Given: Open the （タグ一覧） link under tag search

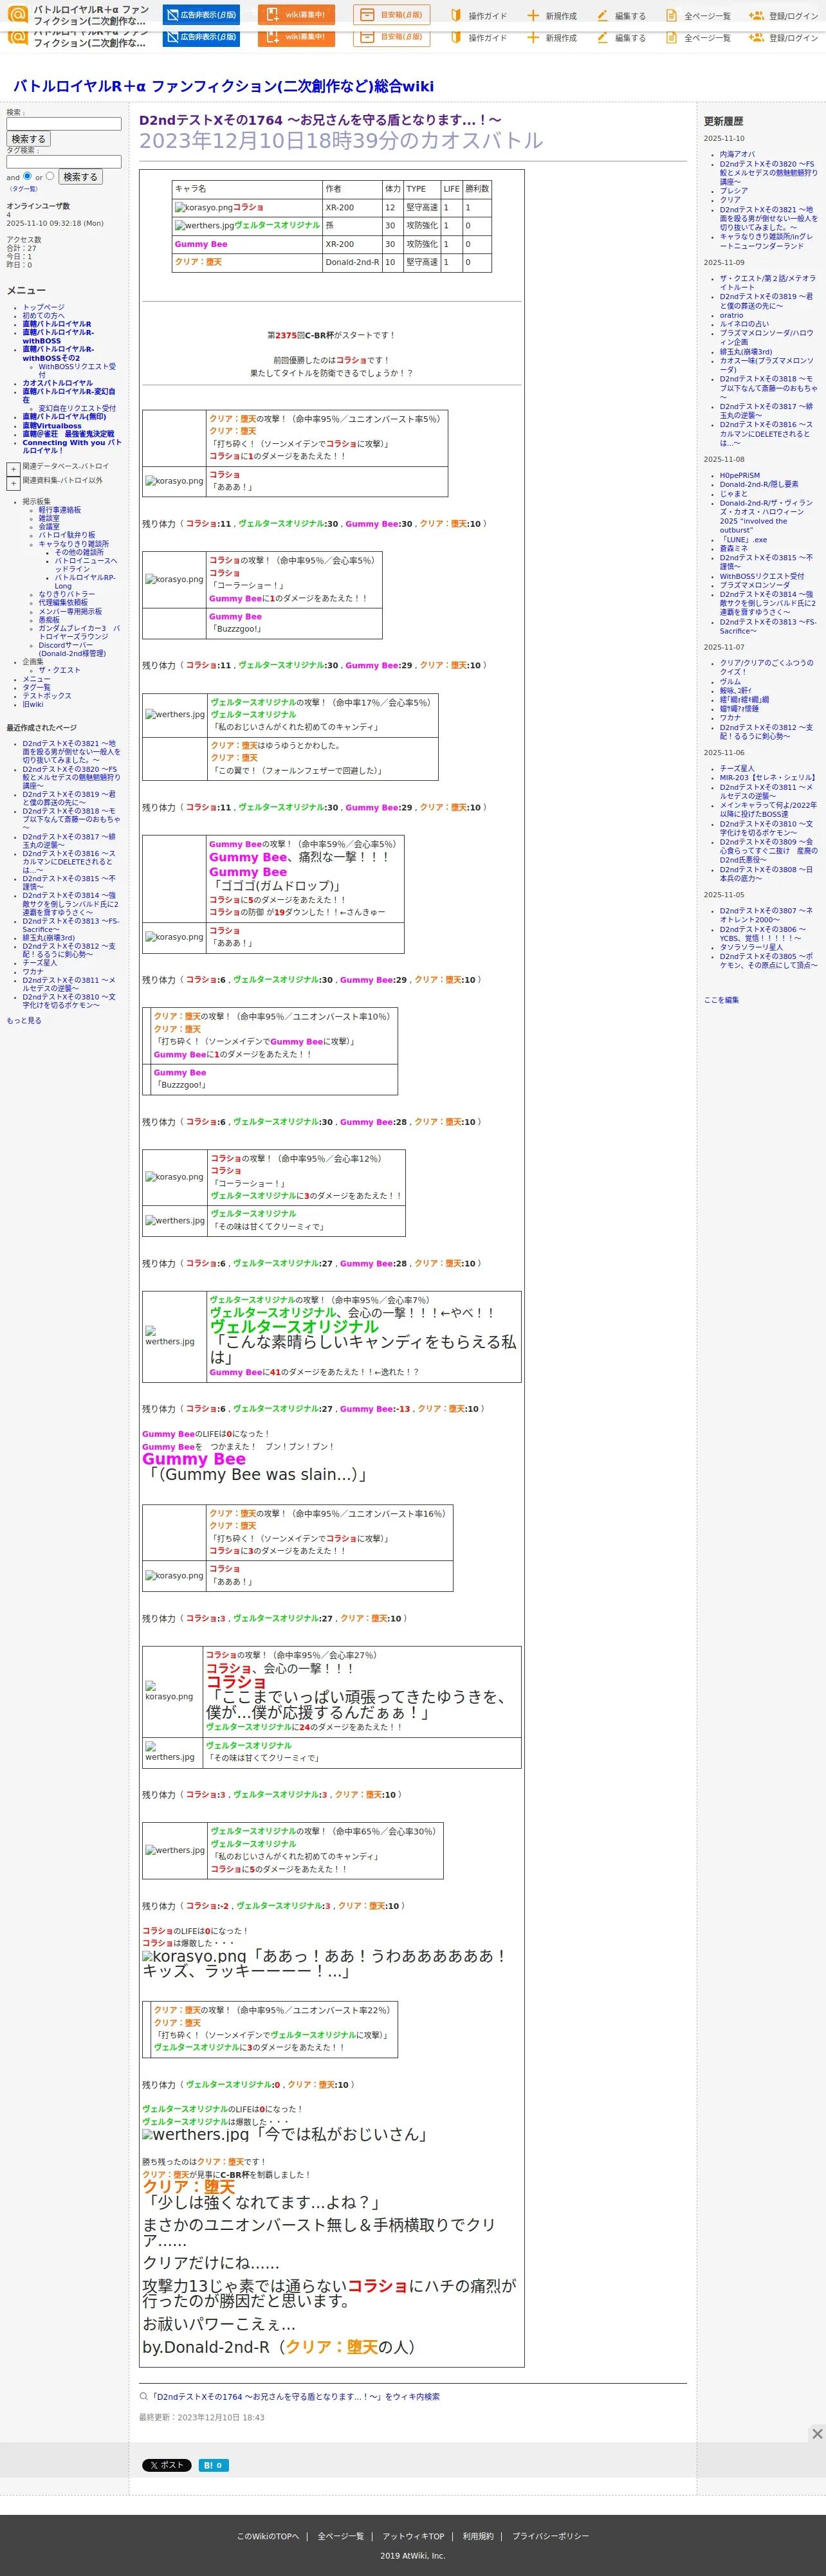Looking at the screenshot, I should [x=23, y=188].
